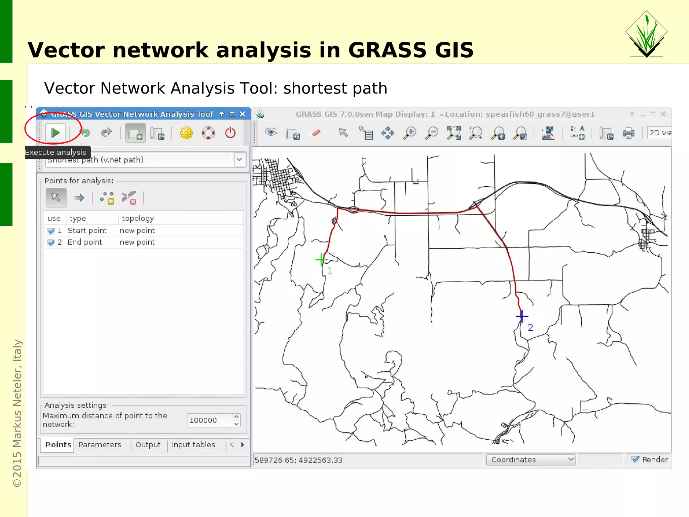The image size is (689, 517).
Task: Select the query tool in Map Display
Action: pos(366,133)
